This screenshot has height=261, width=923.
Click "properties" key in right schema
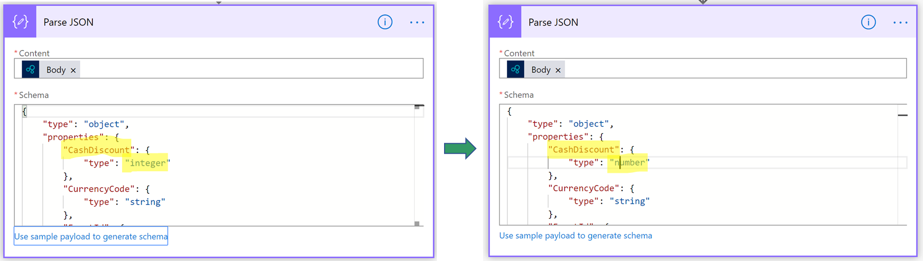(558, 137)
